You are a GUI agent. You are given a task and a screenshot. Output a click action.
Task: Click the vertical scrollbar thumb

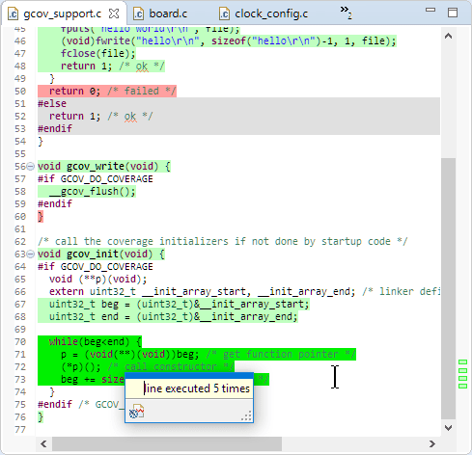448,288
